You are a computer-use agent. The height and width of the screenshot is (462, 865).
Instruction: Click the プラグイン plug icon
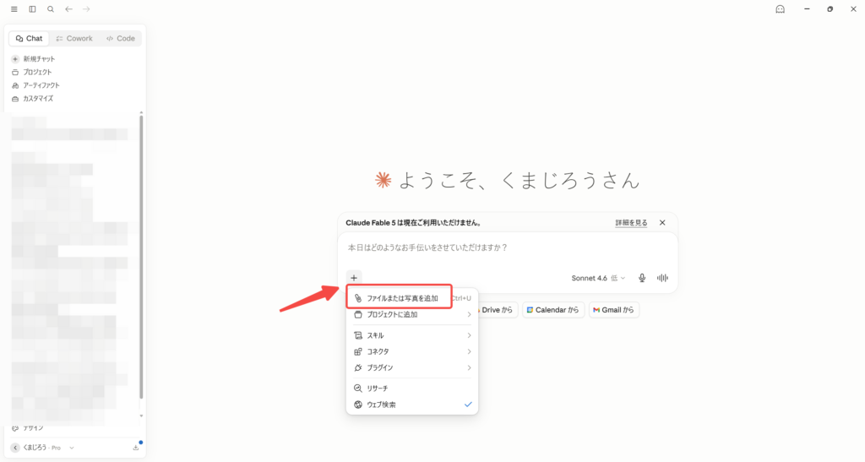point(358,367)
